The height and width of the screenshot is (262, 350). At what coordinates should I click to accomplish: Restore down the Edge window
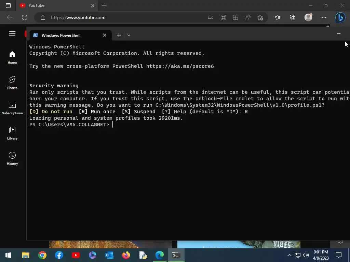coord(326,5)
